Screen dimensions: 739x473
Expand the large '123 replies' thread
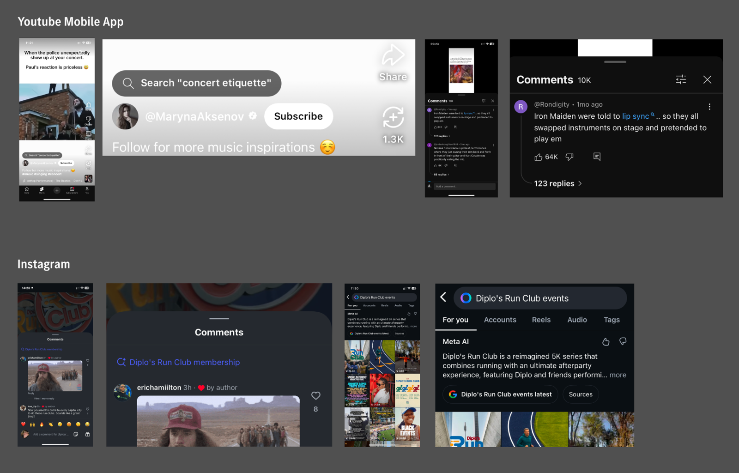click(558, 183)
